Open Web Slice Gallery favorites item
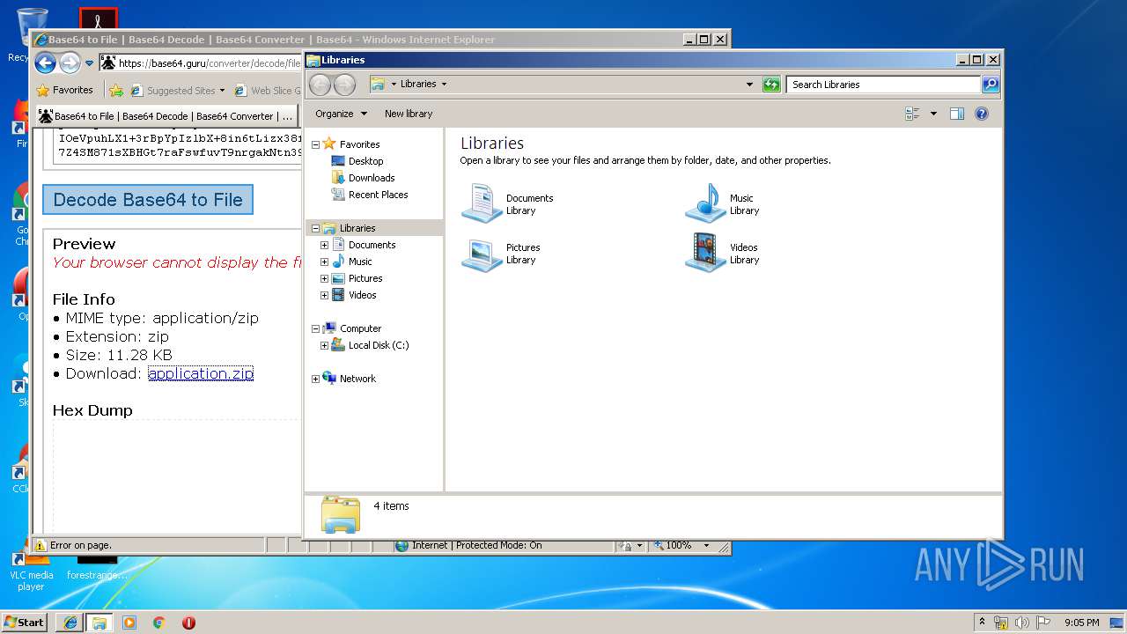 (x=268, y=90)
